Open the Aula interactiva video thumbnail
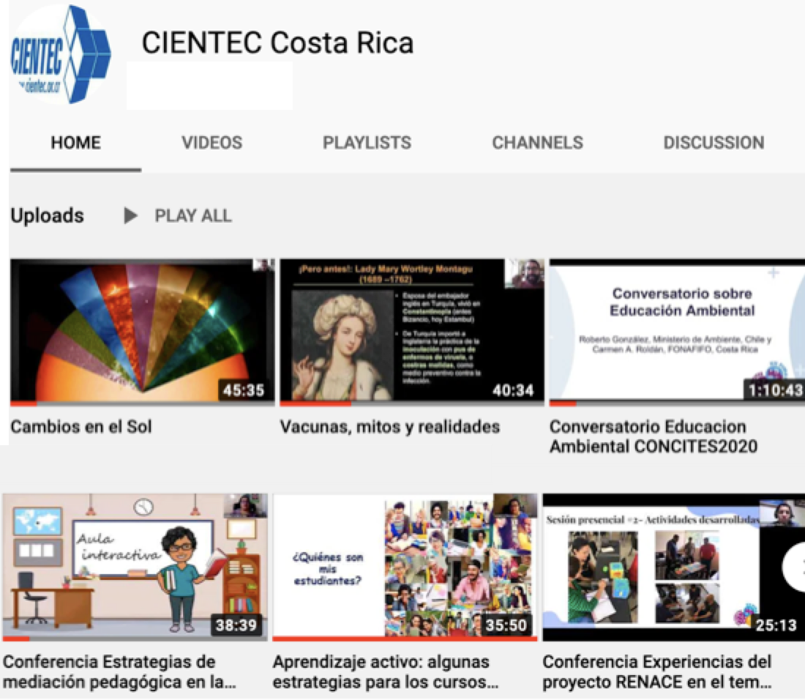Screen dimensions: 805x700 pos(135,565)
